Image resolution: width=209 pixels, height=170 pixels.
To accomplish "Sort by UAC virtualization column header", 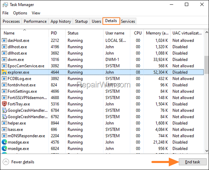I will coord(187,33).
